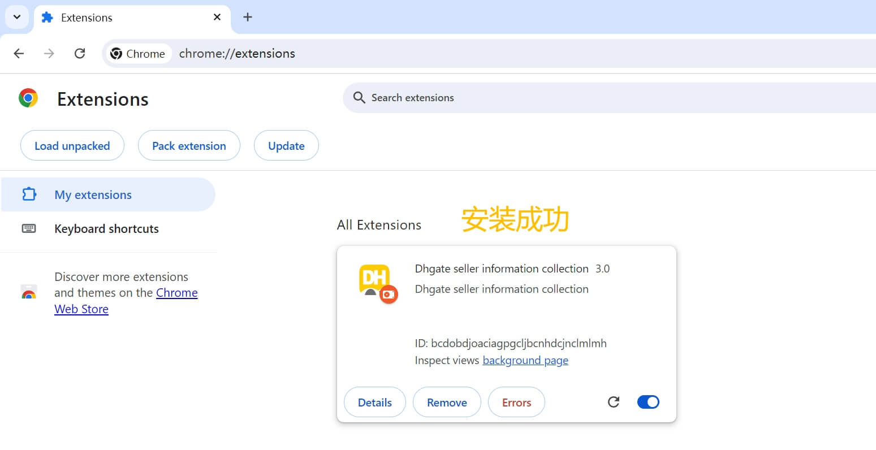
Task: Click the extension name with version 3.0
Action: click(x=512, y=269)
